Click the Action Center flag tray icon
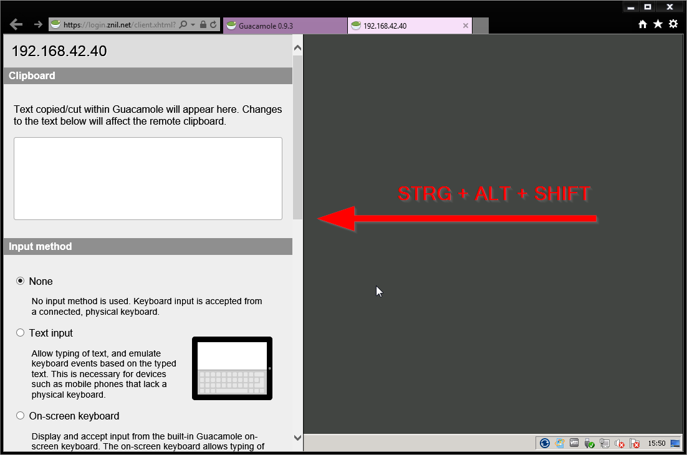 click(x=635, y=443)
